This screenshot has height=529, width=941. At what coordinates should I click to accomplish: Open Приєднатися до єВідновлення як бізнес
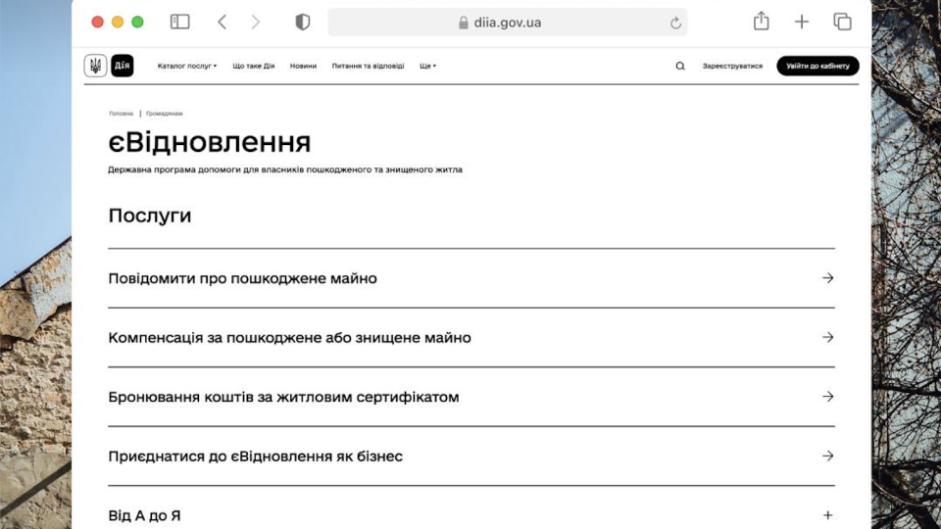[x=255, y=457]
